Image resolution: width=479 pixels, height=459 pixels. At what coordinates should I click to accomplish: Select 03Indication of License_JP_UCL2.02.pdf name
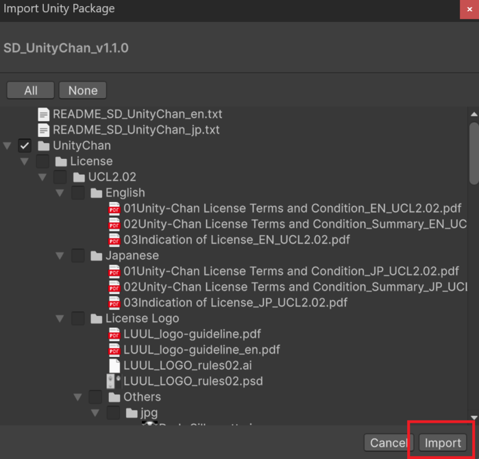coord(236,303)
